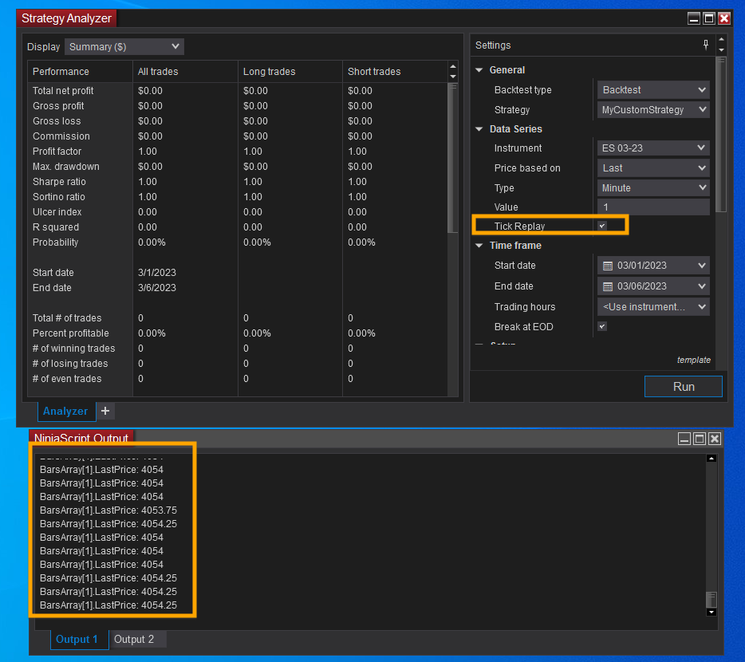Pin the Settings panel with pushpin icon
The width and height of the screenshot is (745, 662).
(x=706, y=45)
